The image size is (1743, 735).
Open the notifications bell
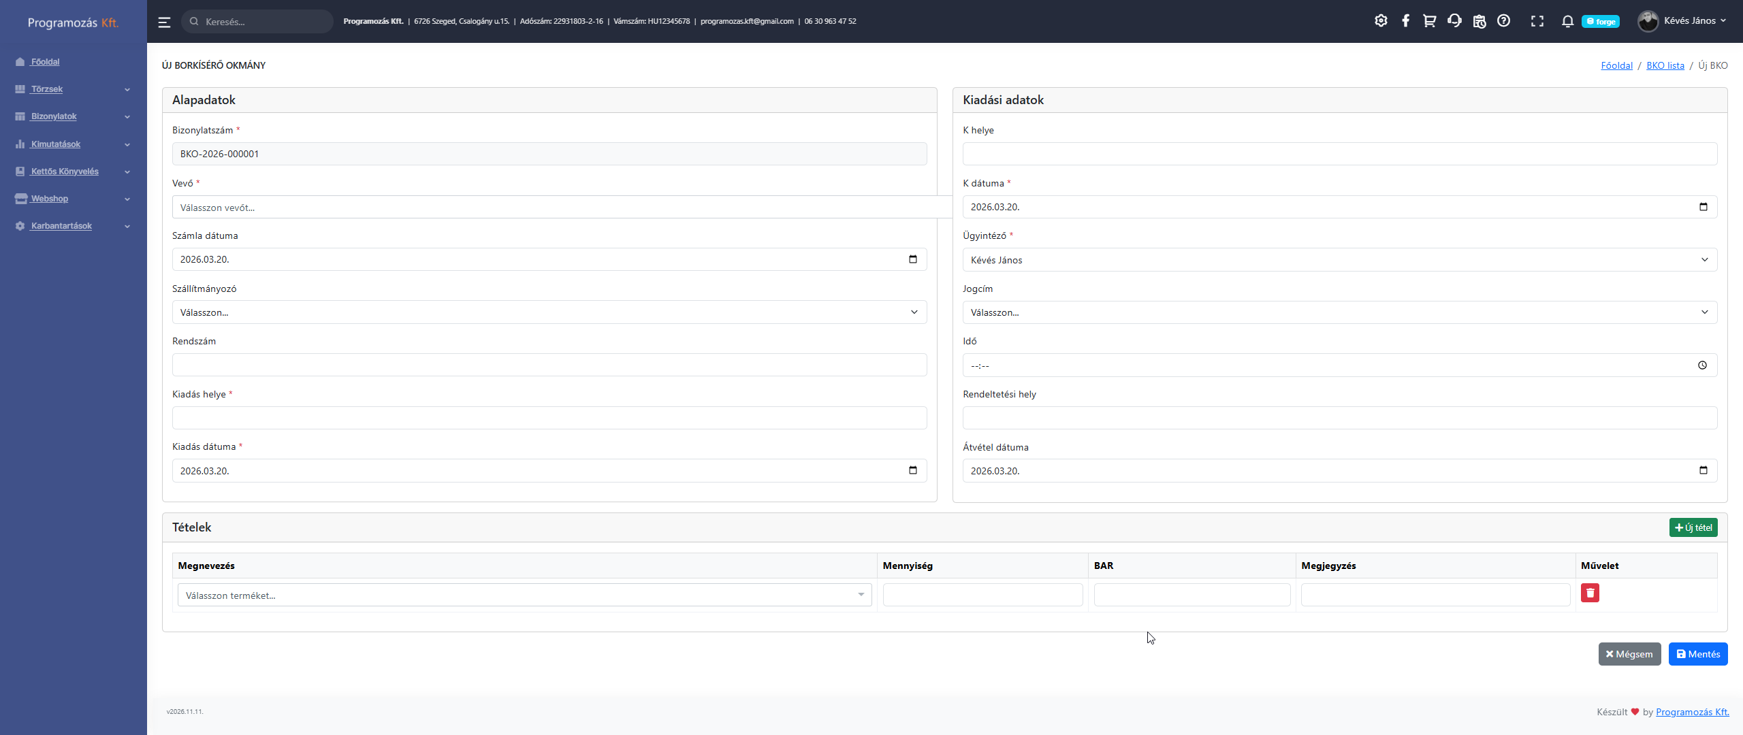coord(1567,21)
